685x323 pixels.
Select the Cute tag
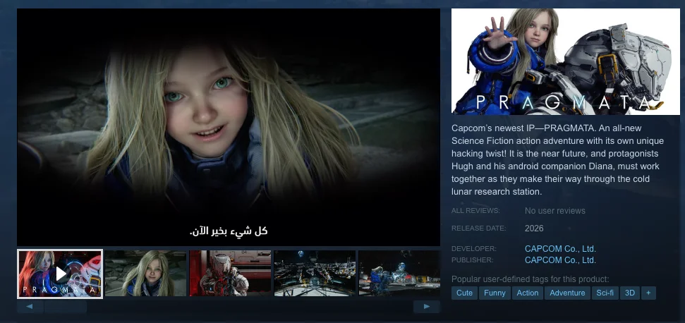(464, 293)
